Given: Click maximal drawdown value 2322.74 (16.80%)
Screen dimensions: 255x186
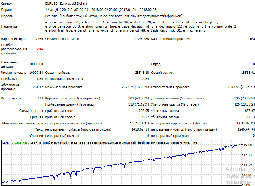Looking at the screenshot, I should pyautogui.click(x=135, y=87).
